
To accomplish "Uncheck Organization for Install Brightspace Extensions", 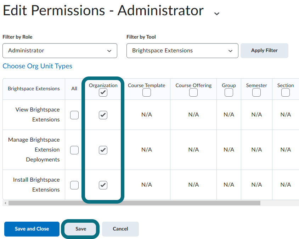I will click(x=103, y=185).
